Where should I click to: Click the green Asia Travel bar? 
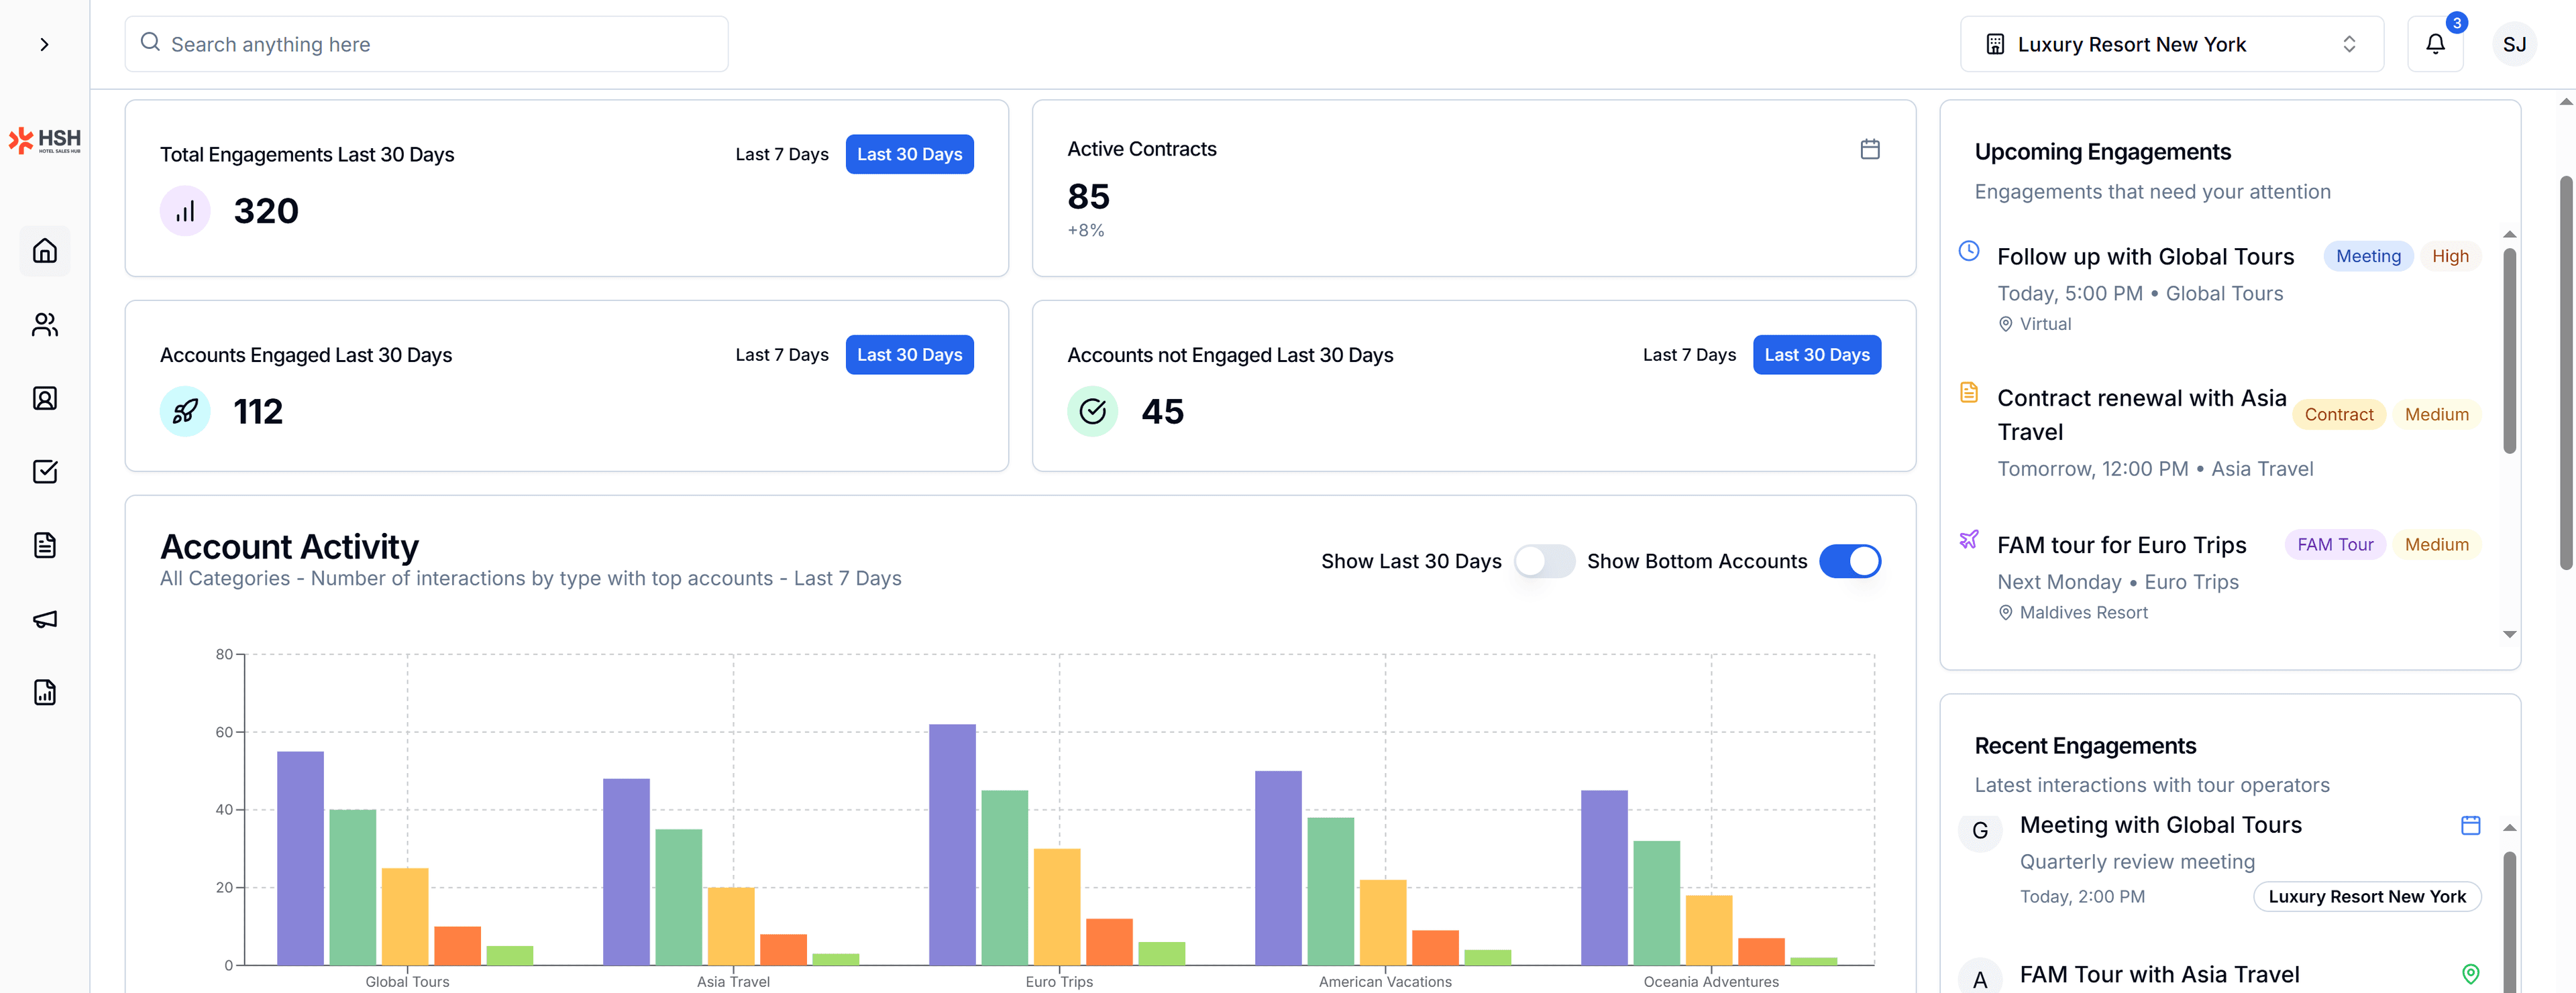[678, 896]
